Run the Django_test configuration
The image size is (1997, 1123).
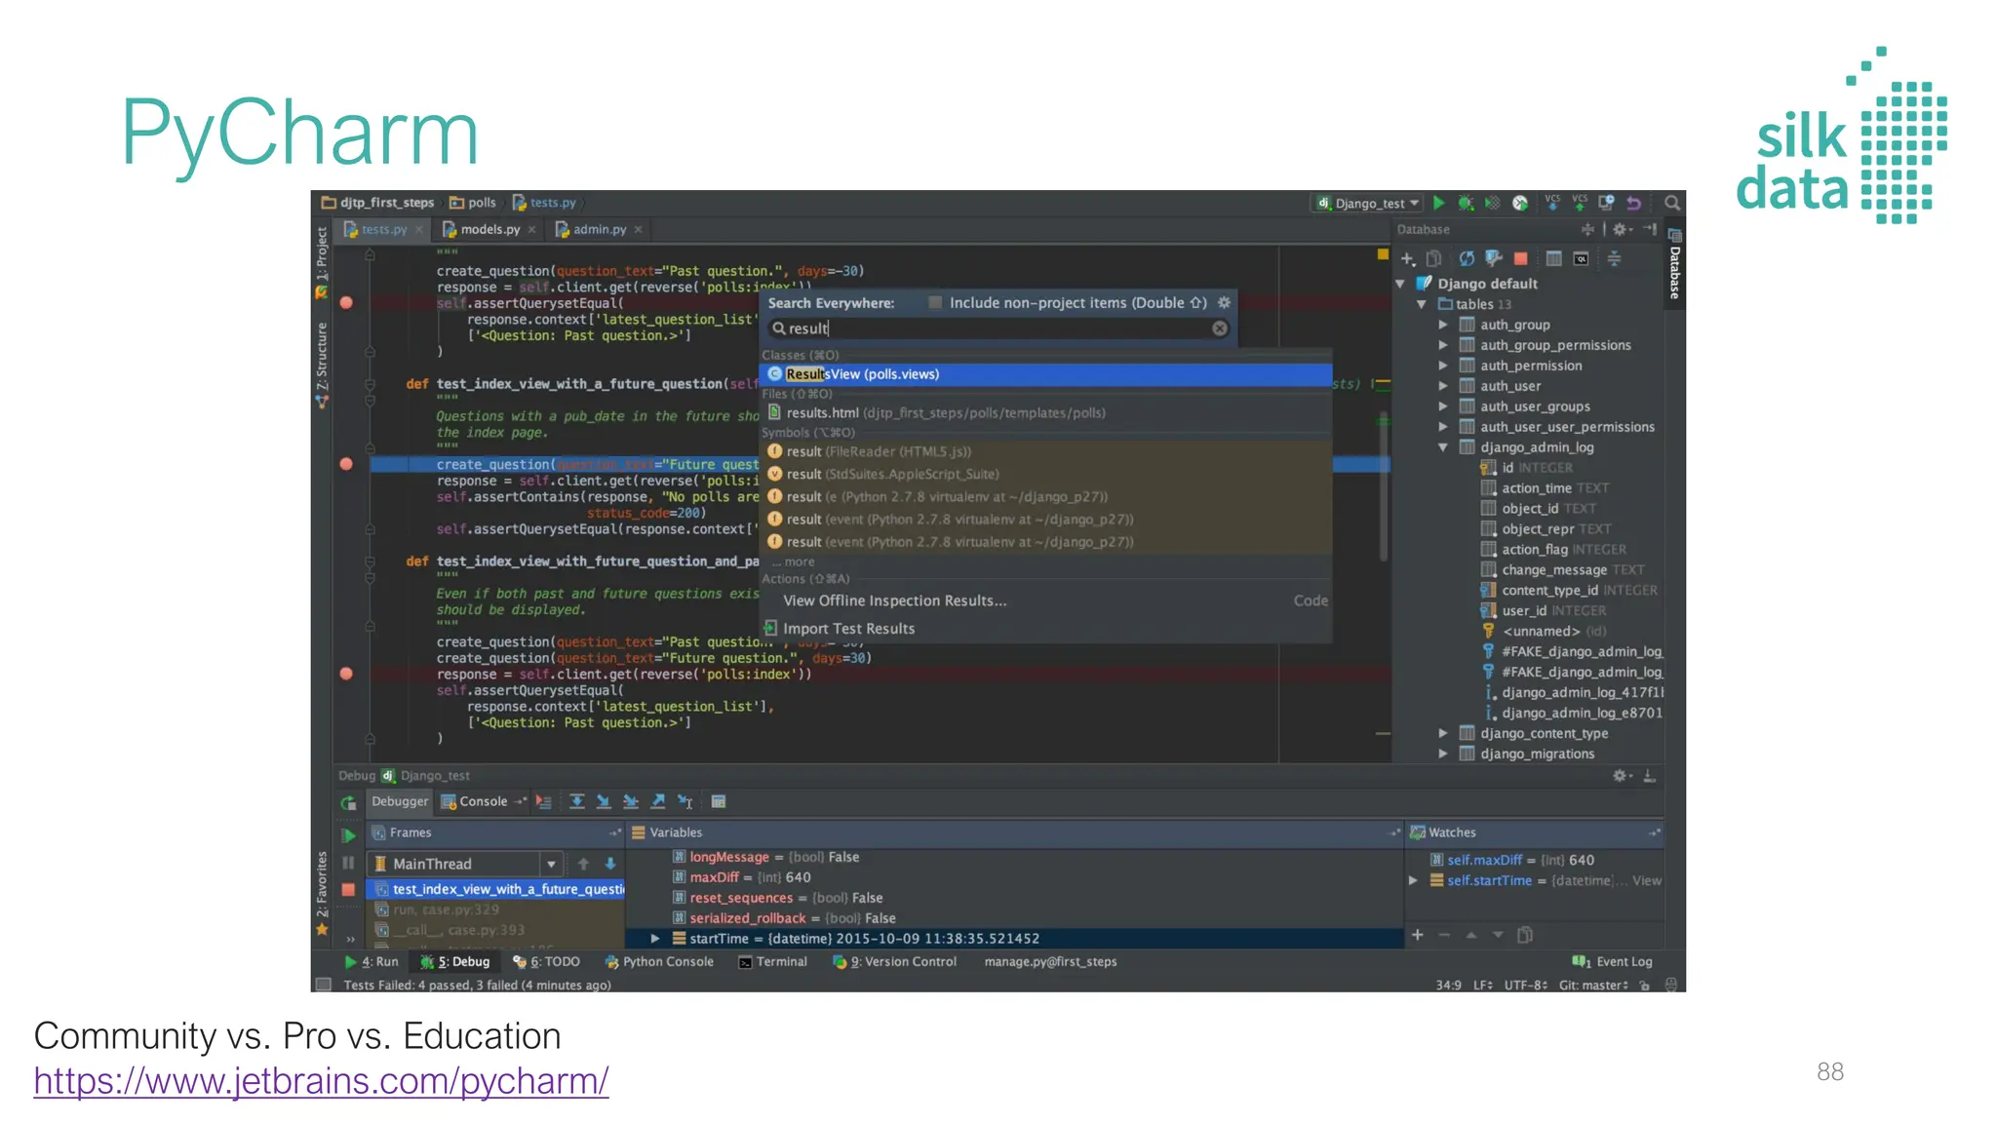pos(1438,203)
